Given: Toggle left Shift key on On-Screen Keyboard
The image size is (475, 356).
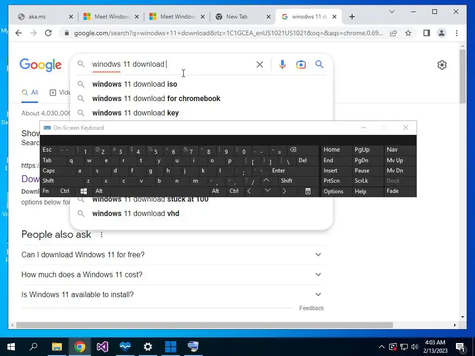Looking at the screenshot, I should (62, 181).
